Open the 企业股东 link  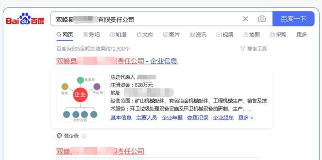tap(223, 118)
